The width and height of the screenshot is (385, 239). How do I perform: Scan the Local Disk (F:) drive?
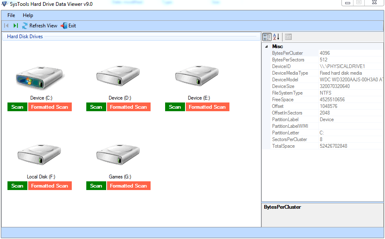click(17, 186)
